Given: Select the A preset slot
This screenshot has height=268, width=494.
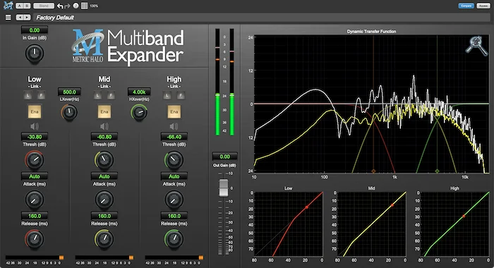Looking at the screenshot, I should [x=20, y=6].
